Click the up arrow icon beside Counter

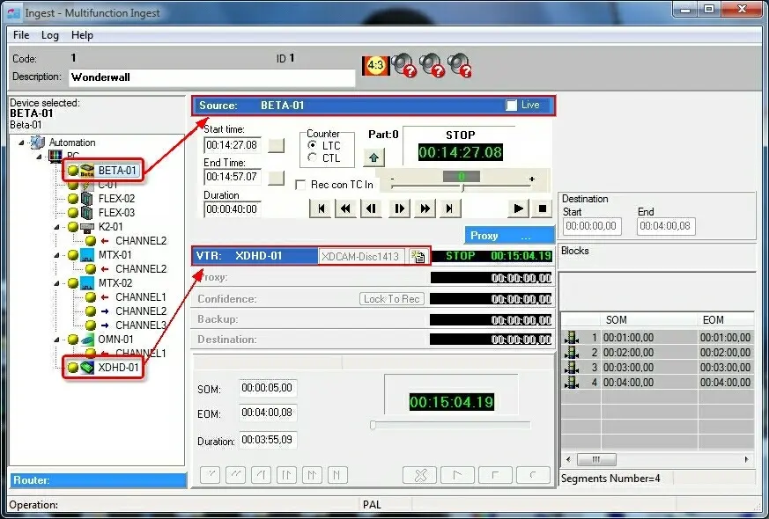click(374, 157)
